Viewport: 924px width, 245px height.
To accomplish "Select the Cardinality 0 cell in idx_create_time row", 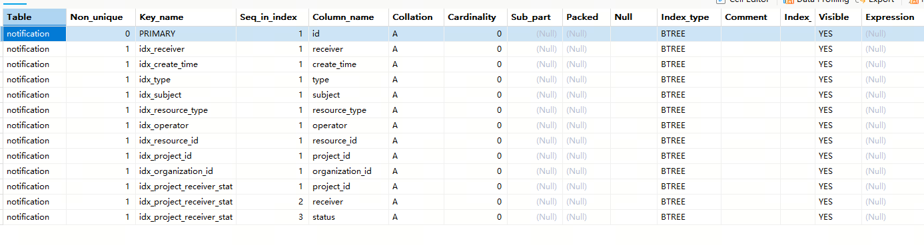I will click(x=476, y=64).
